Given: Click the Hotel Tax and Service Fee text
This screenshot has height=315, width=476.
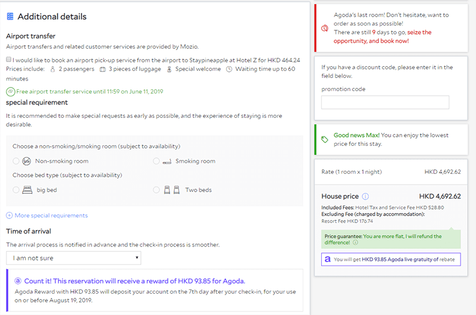Looking at the screenshot, I should click(x=399, y=208).
